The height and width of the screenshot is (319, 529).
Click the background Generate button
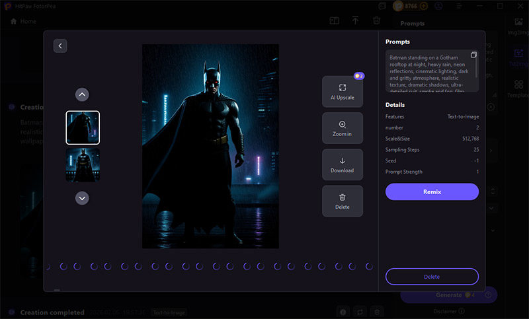pyautogui.click(x=449, y=295)
